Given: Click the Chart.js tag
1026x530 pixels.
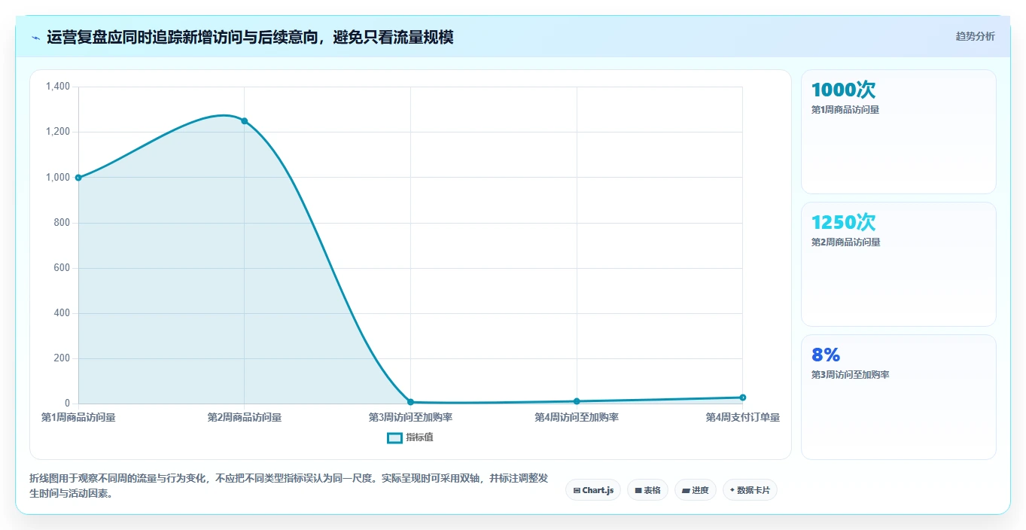Looking at the screenshot, I should tap(593, 490).
